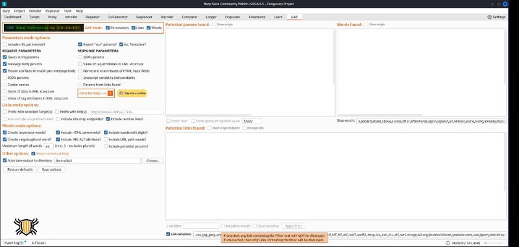Toggle Report "sus" params checkbox
Image resolution: width=519 pixels, height=247 pixels.
[80, 44]
